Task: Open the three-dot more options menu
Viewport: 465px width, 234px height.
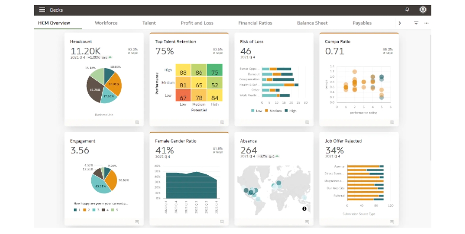Action: click(426, 23)
